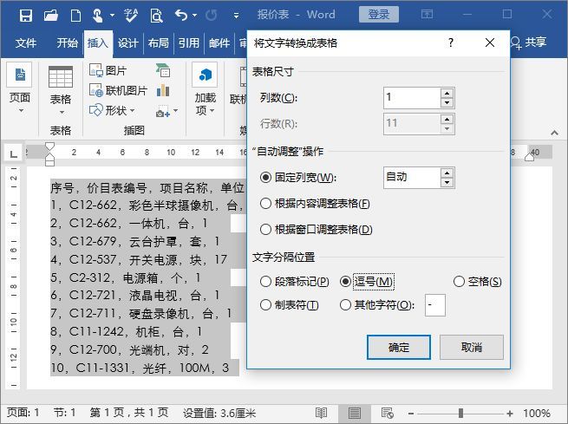The image size is (568, 424).
Task: Click the Save icon in quick access toolbar
Action: (x=26, y=16)
